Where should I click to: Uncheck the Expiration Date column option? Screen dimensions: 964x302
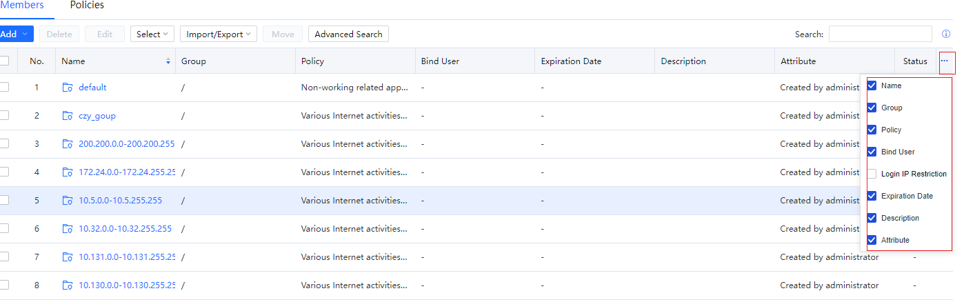[872, 196]
